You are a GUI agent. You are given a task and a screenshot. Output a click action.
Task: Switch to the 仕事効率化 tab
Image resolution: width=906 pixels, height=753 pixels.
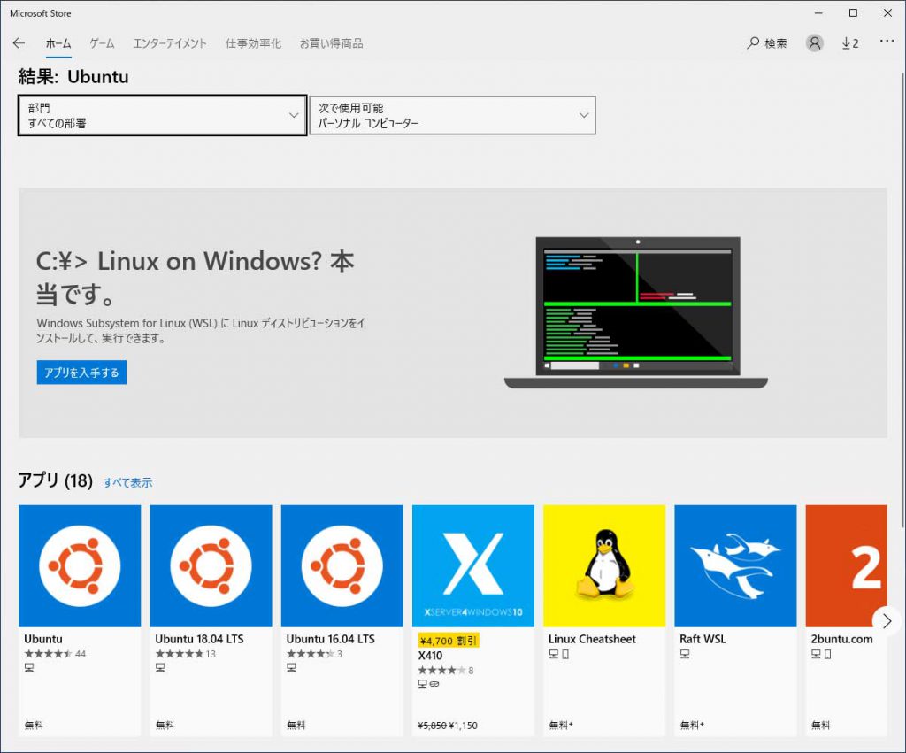coord(253,43)
